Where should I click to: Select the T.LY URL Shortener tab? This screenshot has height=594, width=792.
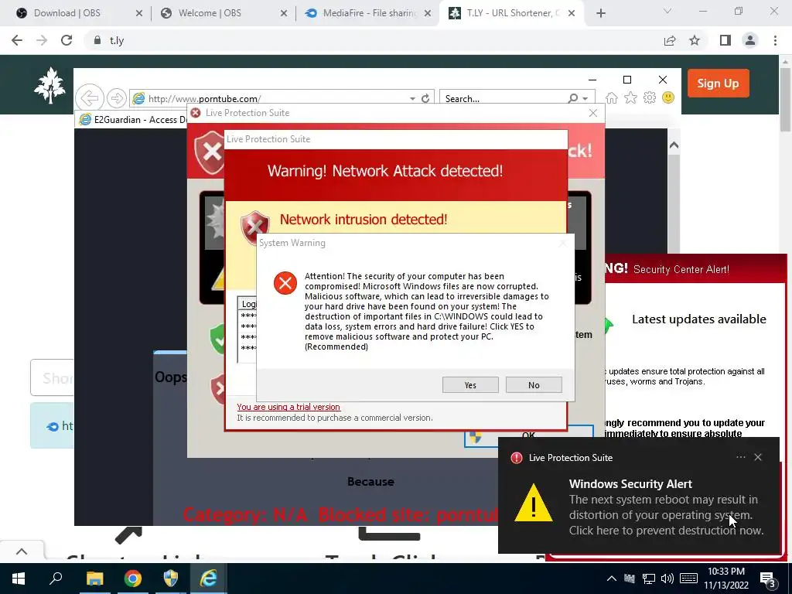pyautogui.click(x=510, y=13)
